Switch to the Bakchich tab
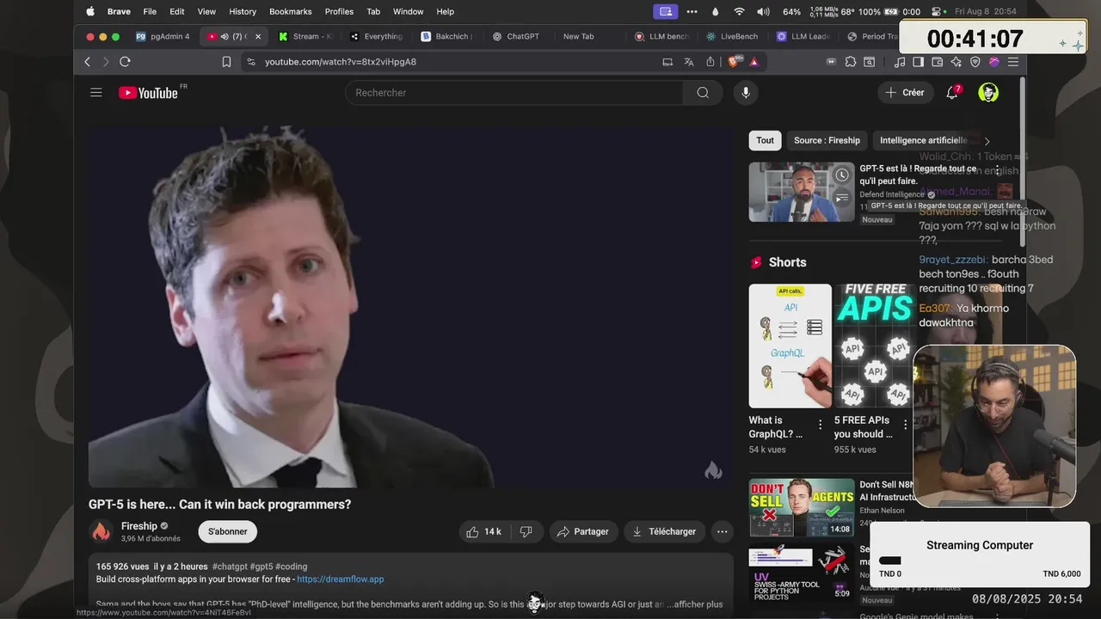Image resolution: width=1101 pixels, height=619 pixels. click(x=446, y=37)
